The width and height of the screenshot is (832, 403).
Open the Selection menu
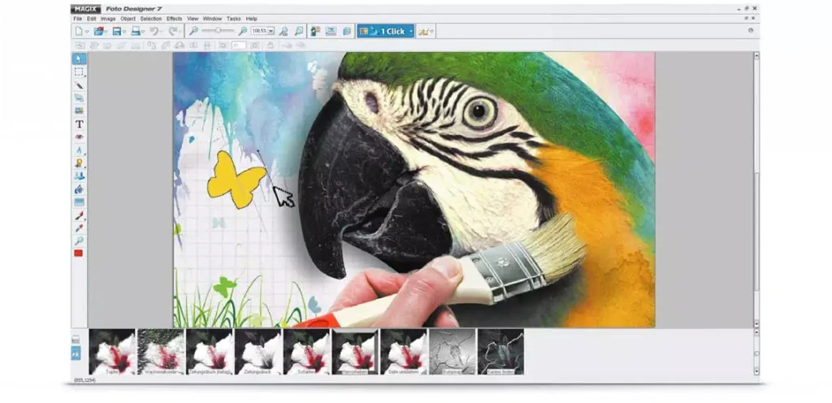[x=150, y=19]
